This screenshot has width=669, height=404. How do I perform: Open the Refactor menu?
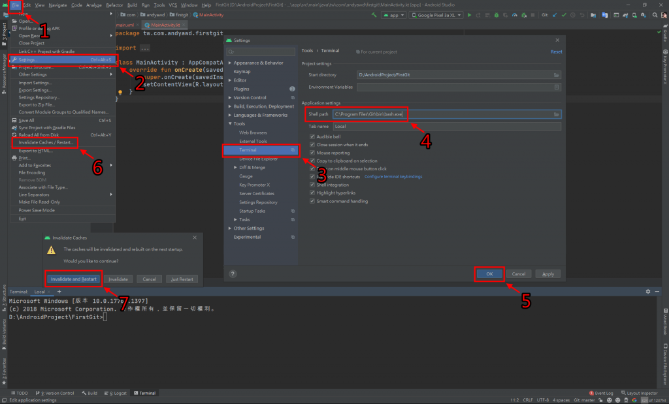pyautogui.click(x=114, y=5)
